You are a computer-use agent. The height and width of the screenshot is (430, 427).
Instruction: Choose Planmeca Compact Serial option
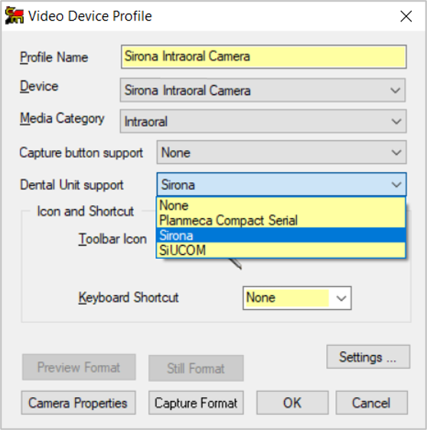tap(281, 220)
